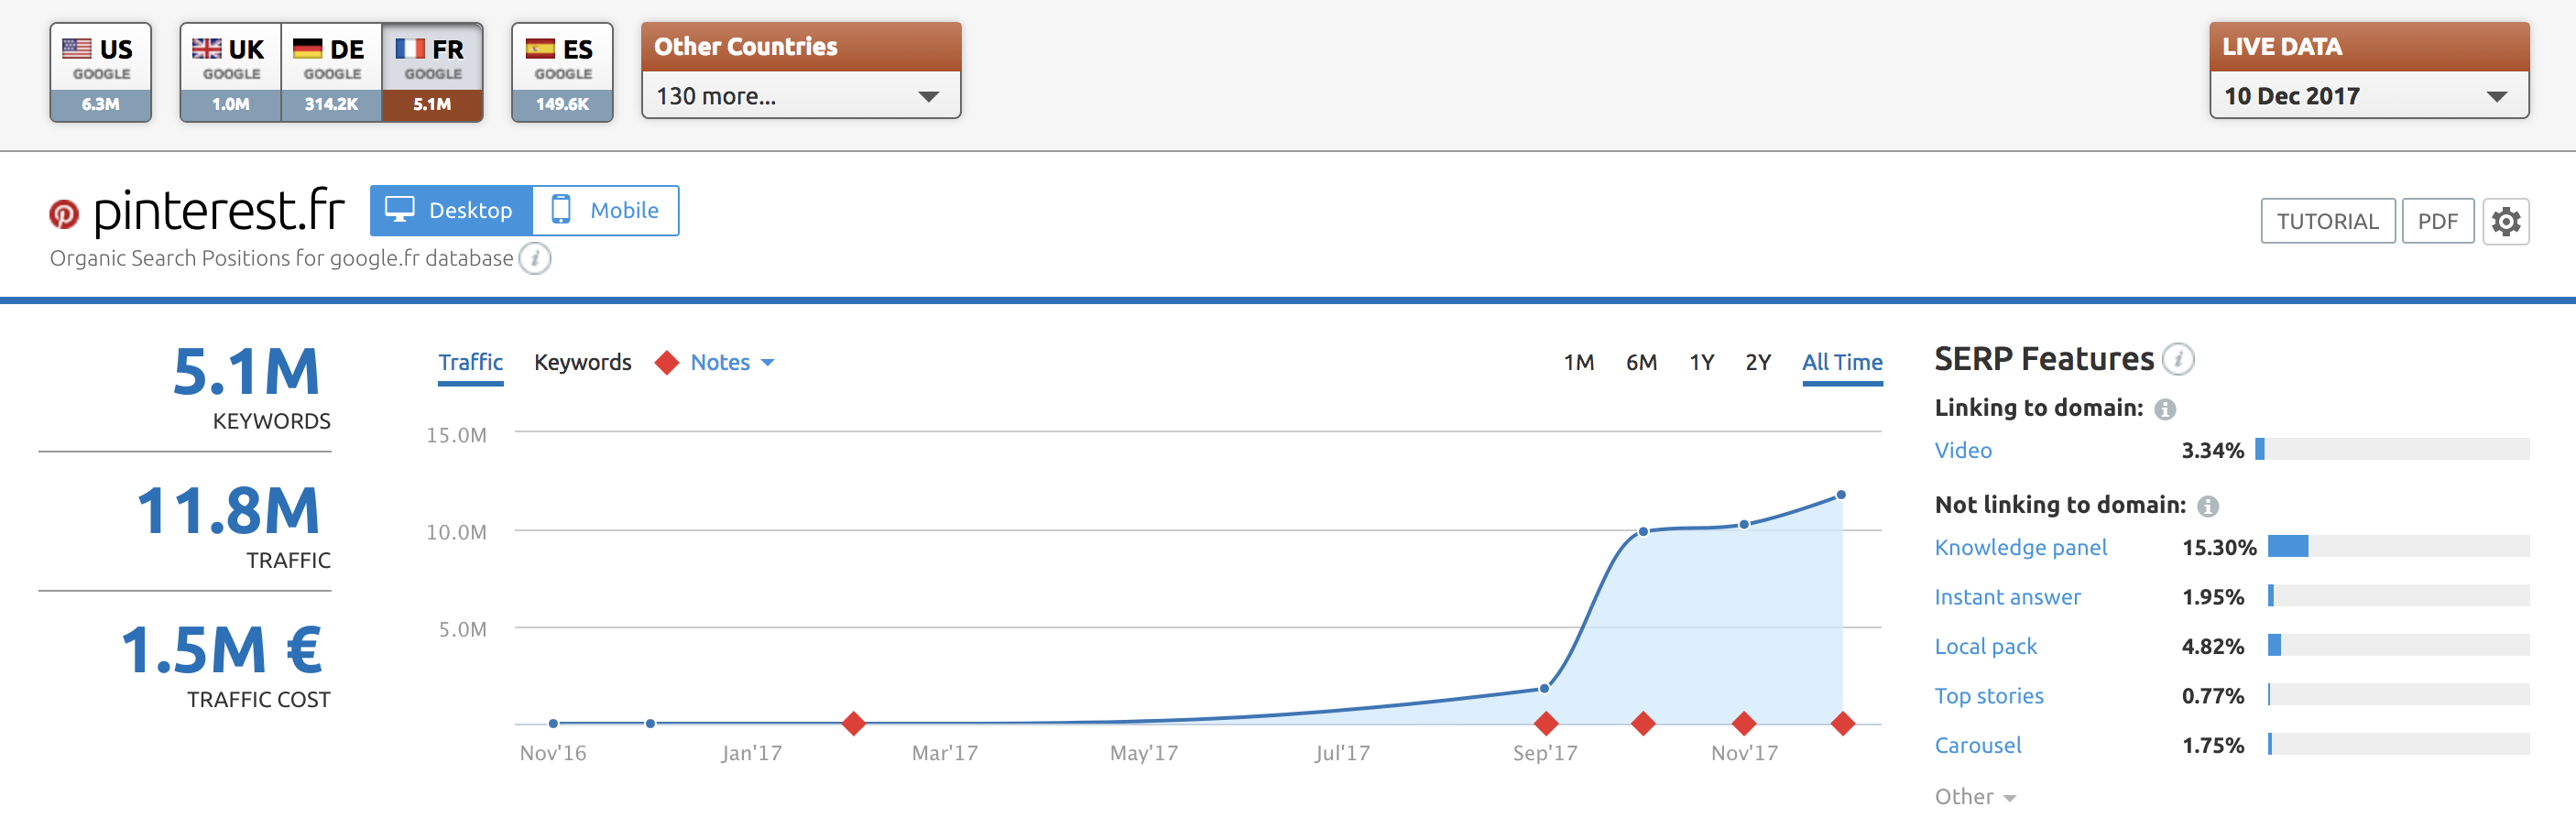Click the red diamond Notes icon
This screenshot has height=839, width=2576.
click(667, 362)
